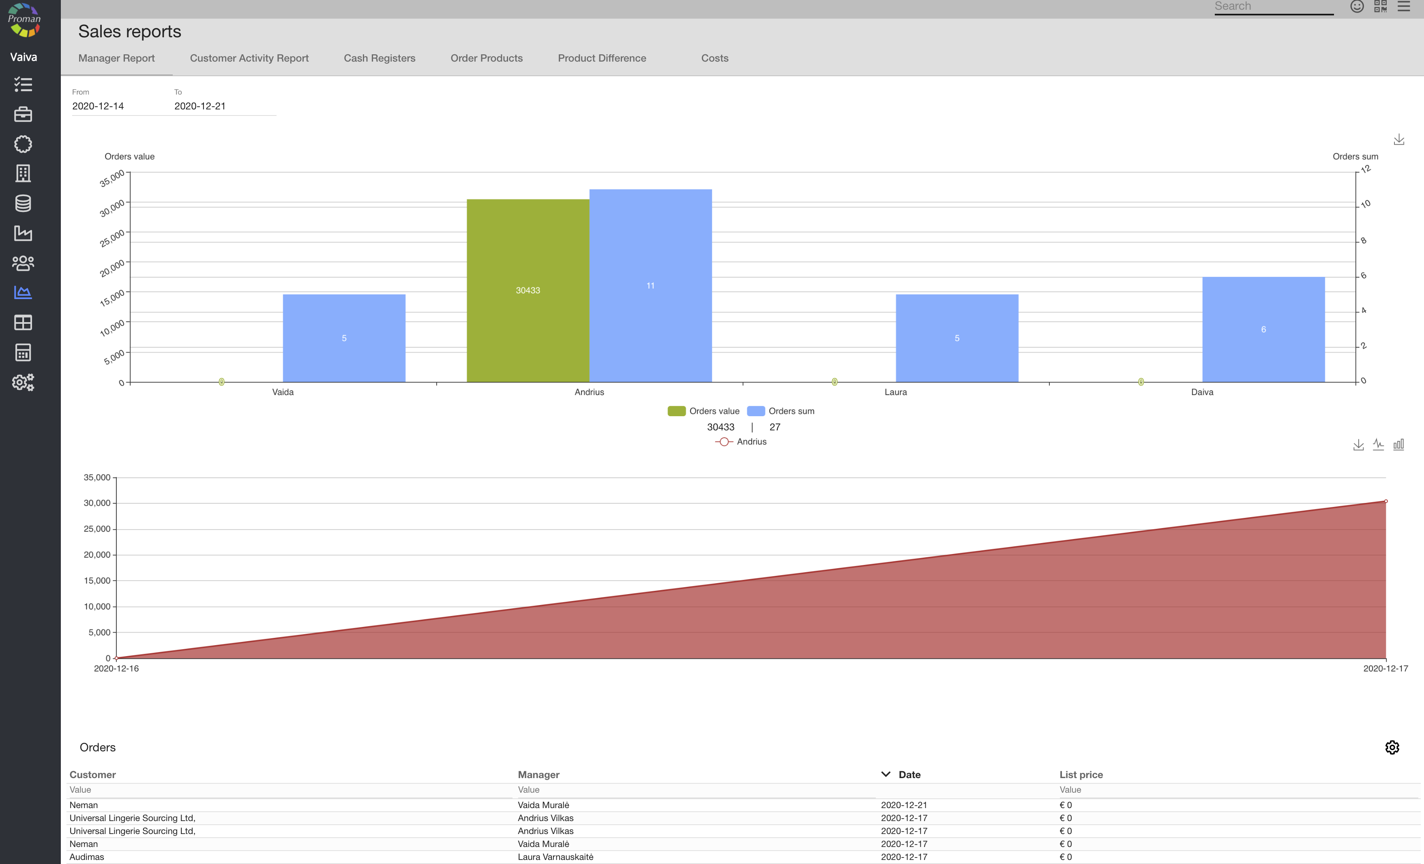Switch lower chart to bar view
This screenshot has width=1424, height=864.
coord(1398,444)
